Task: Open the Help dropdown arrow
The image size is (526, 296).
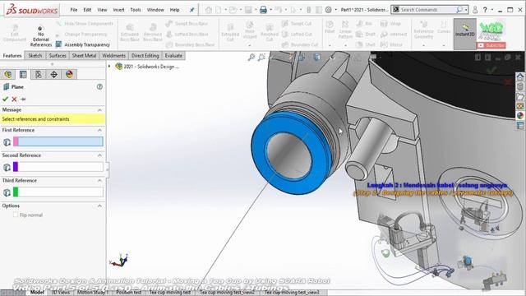Action: pos(492,10)
